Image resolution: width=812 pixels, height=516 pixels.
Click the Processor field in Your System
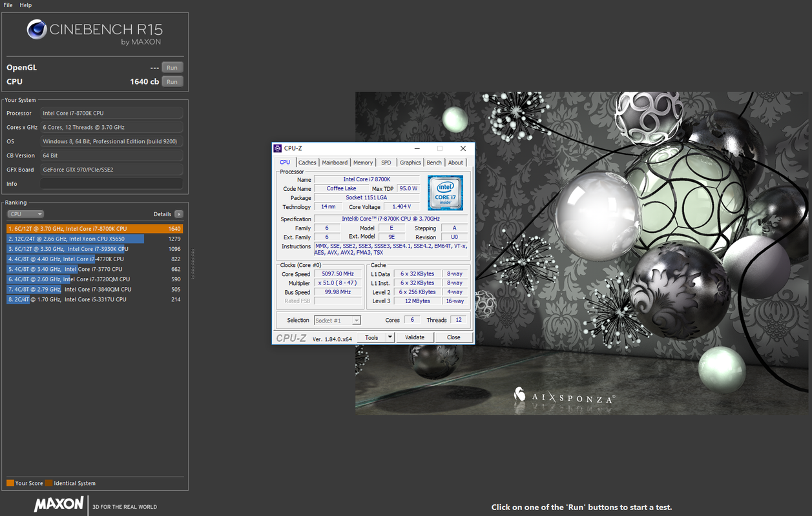pos(112,113)
